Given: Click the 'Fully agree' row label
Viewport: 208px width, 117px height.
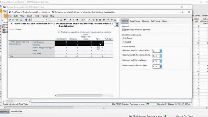Looking at the screenshot, I should click(37, 53).
